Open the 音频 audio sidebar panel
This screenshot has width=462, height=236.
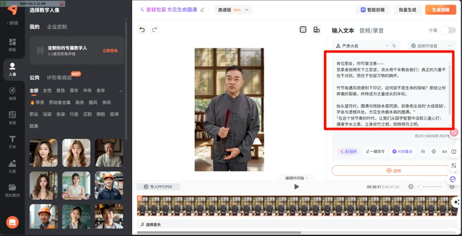tap(12, 94)
